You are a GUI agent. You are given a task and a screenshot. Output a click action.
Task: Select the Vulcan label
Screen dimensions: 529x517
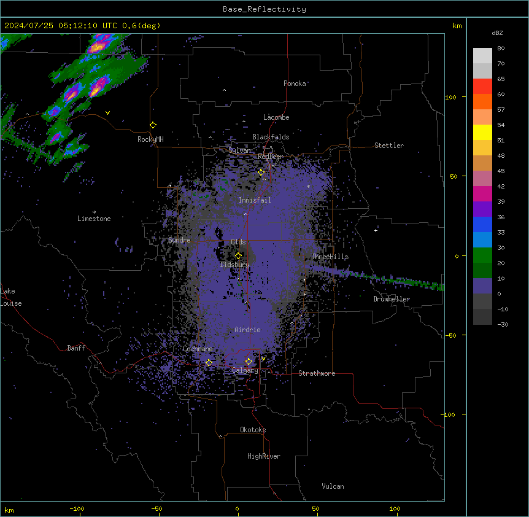coord(333,486)
